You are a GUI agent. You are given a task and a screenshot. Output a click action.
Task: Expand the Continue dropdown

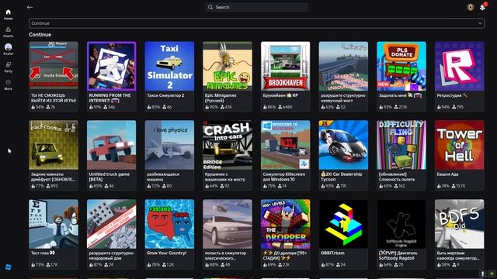256,23
